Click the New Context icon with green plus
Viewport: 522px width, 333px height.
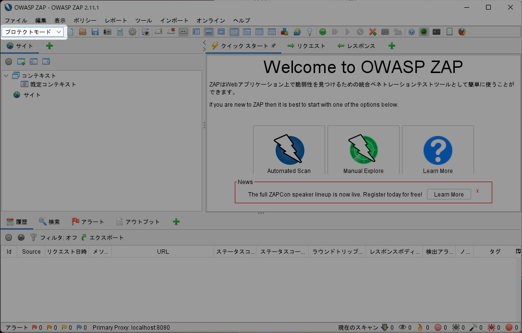coord(21,62)
